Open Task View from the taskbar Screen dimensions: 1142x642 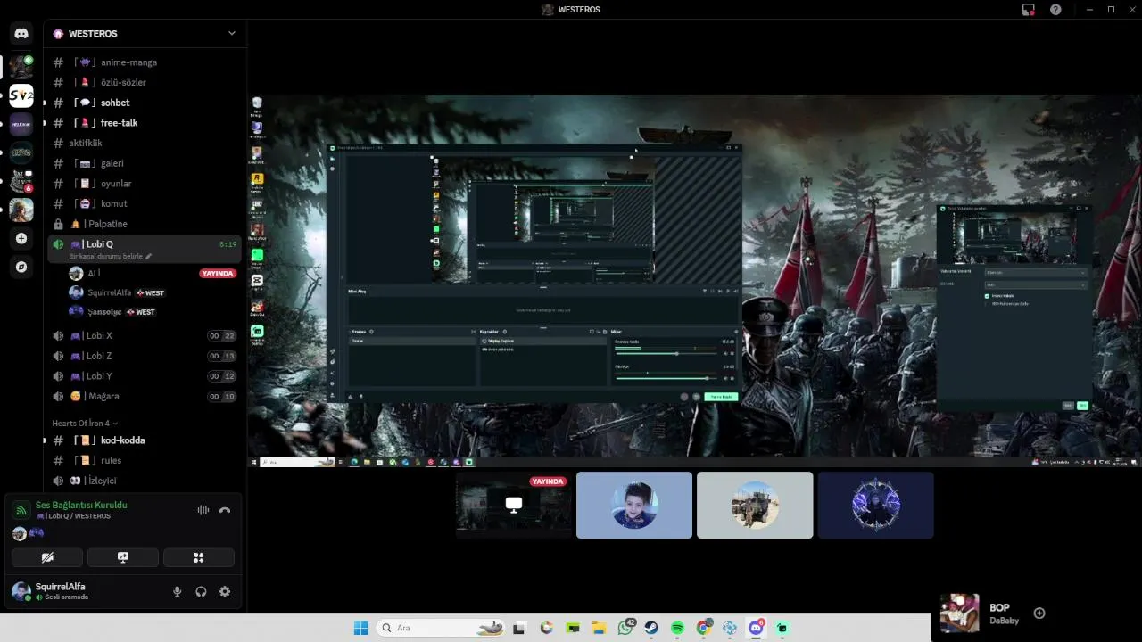tap(519, 628)
